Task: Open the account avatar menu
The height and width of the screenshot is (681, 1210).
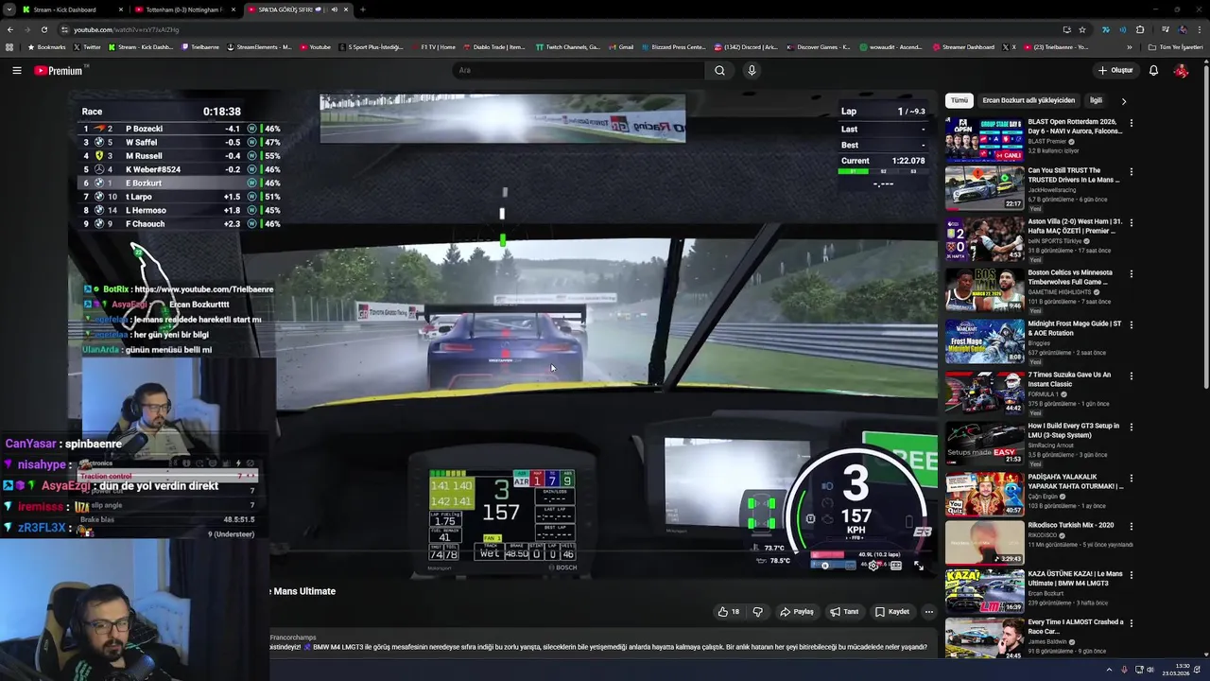Action: tap(1181, 70)
